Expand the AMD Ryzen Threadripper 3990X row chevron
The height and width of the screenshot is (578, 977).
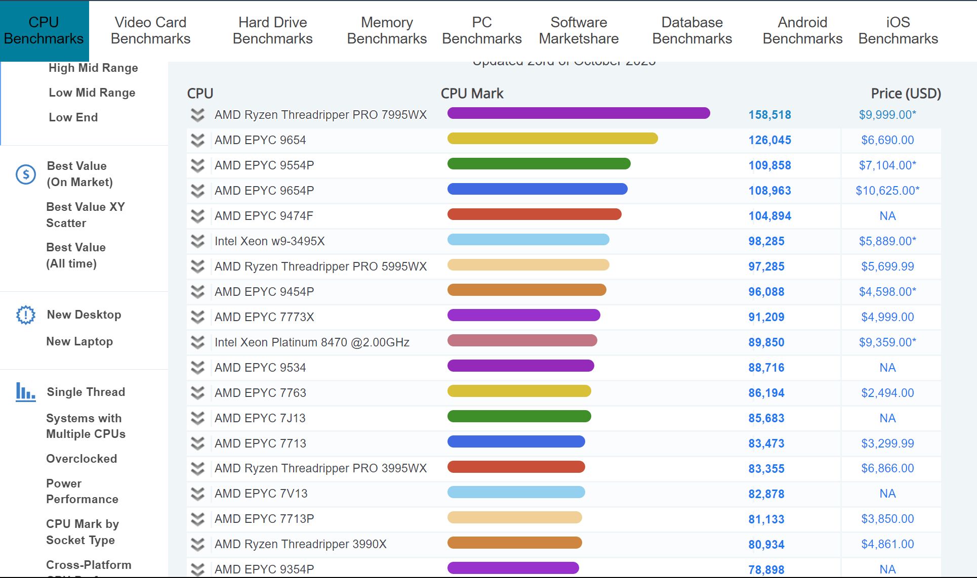(x=197, y=545)
